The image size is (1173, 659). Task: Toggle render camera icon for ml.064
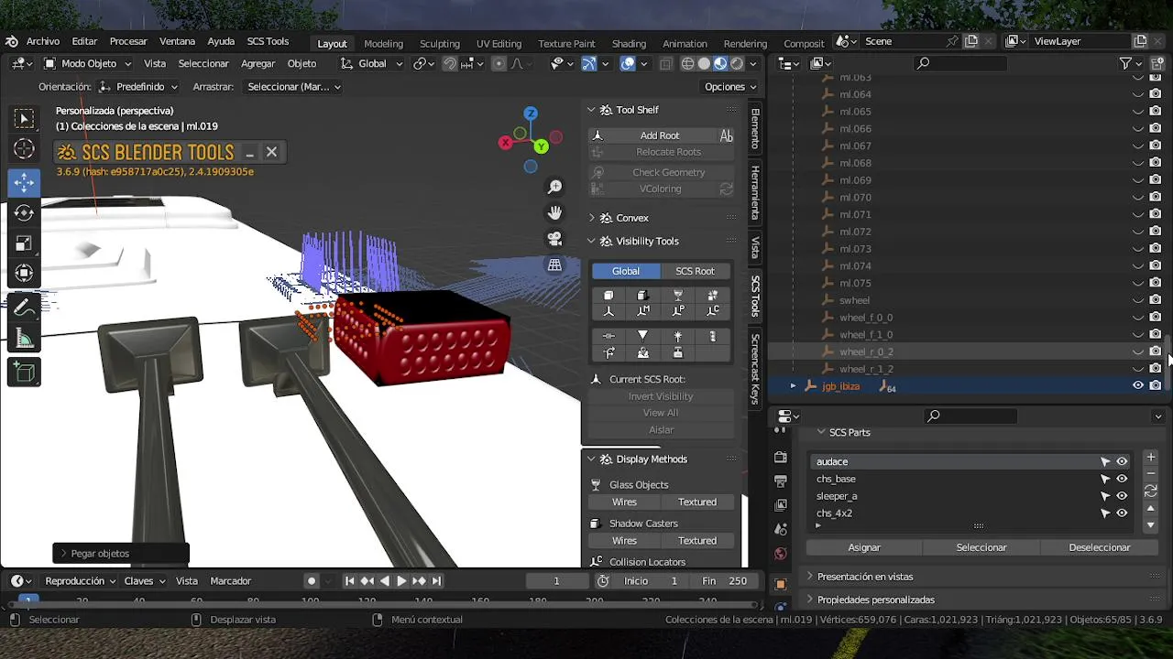click(x=1156, y=94)
